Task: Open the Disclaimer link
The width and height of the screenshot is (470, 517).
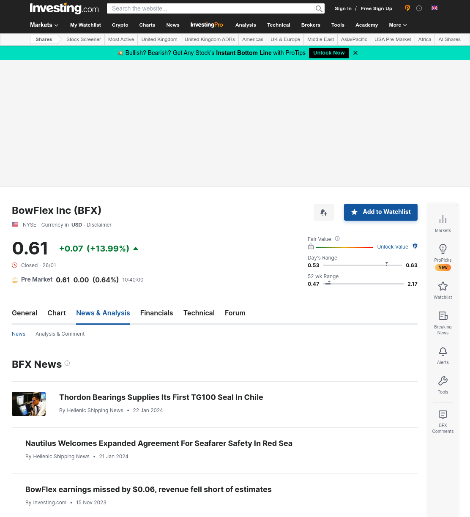Action: tap(99, 225)
